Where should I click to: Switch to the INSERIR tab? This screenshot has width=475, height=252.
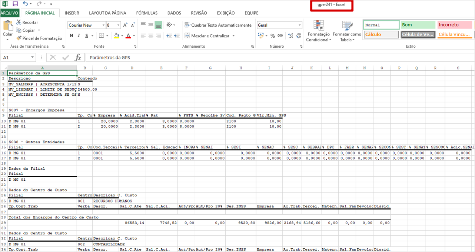click(72, 13)
